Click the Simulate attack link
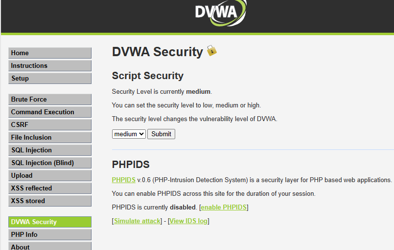Screen dimensions: 394x250 (137, 221)
